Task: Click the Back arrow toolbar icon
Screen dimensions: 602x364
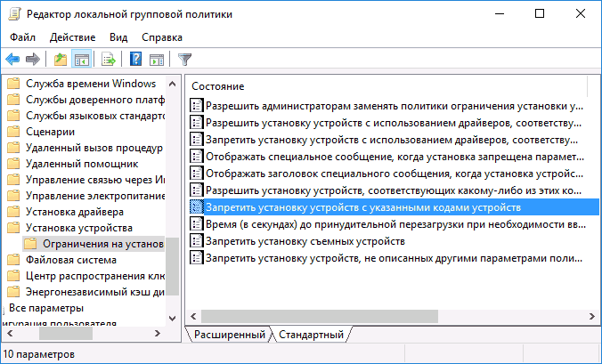Action: point(12,60)
